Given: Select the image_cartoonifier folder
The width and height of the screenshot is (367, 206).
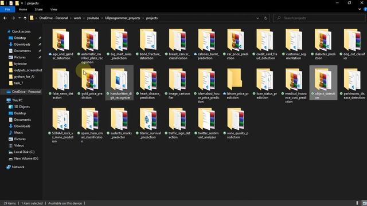Looking at the screenshot, I should coord(178,84).
